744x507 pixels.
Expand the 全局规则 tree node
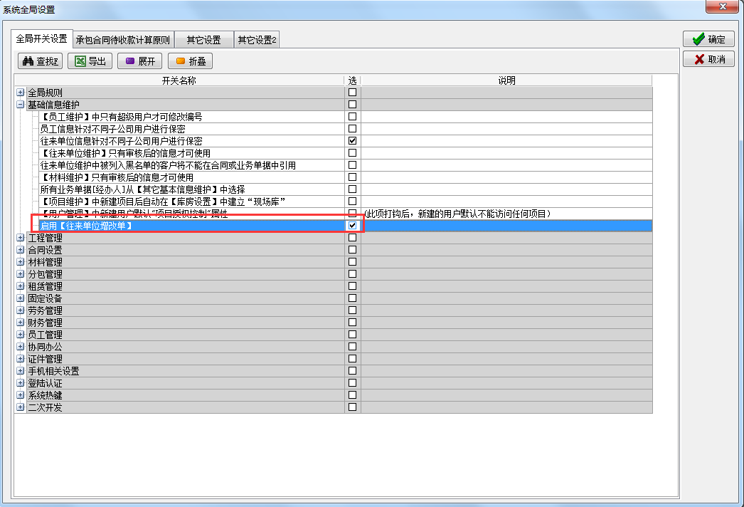21,93
